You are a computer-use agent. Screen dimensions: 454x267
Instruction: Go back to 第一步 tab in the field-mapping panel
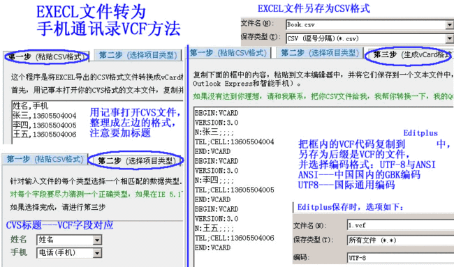[45, 159]
